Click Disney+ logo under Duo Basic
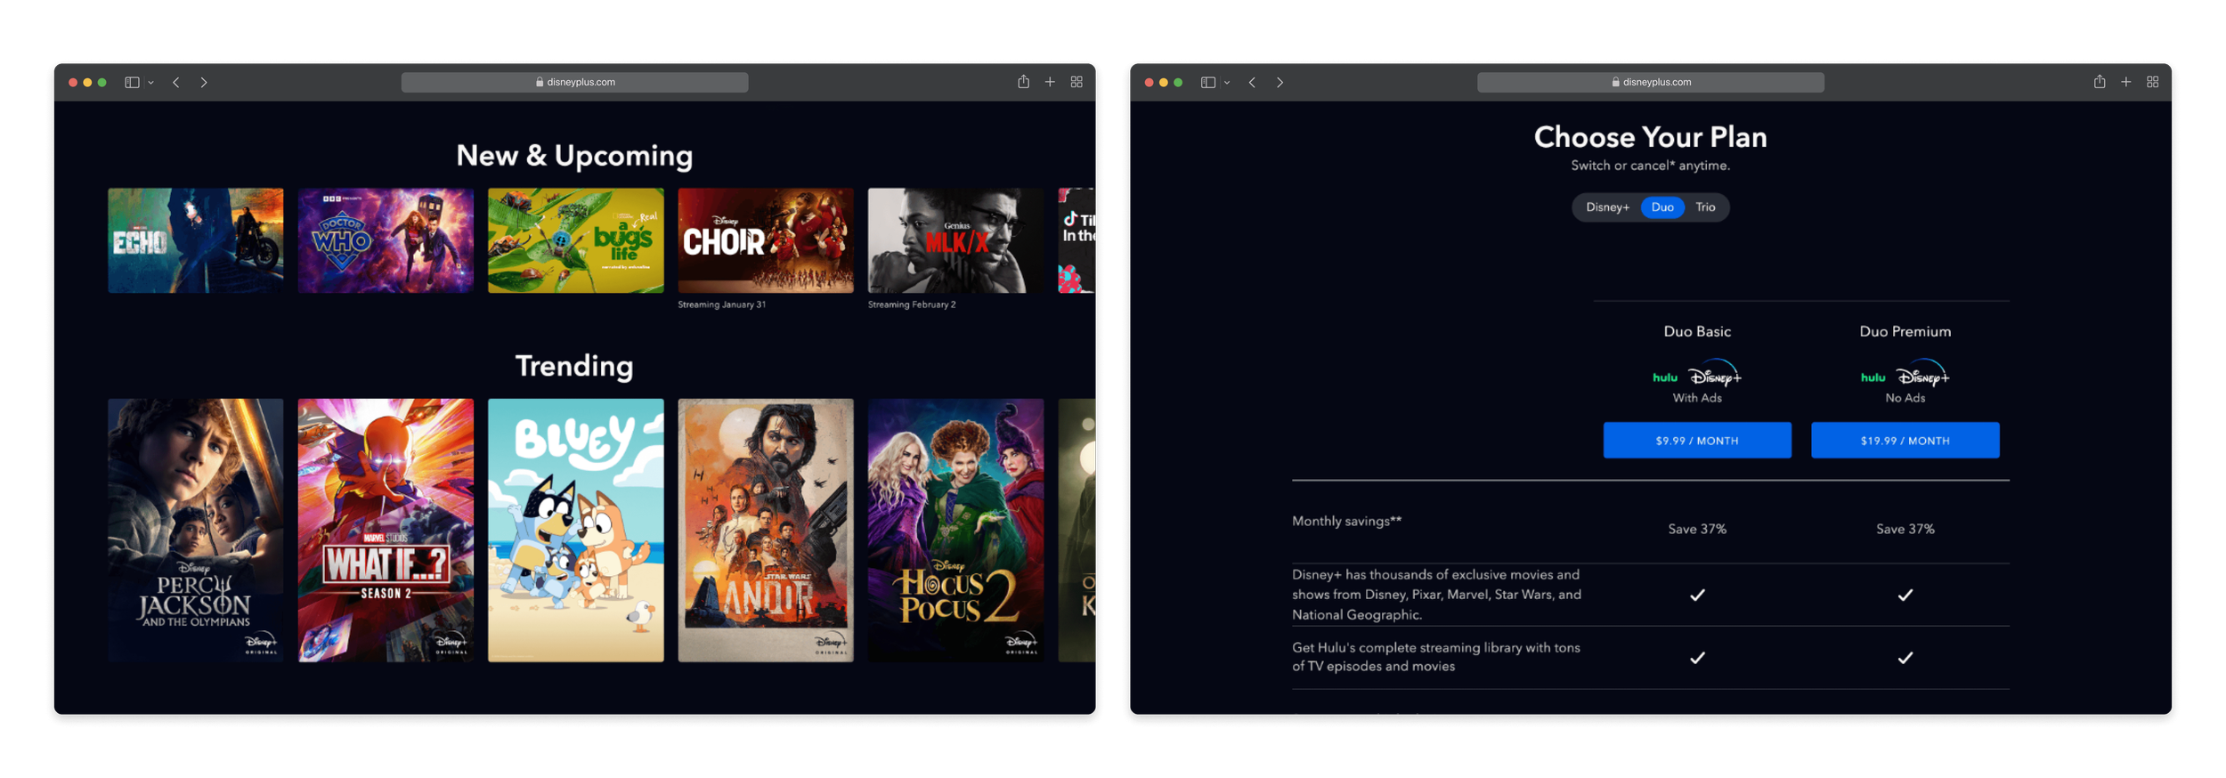This screenshot has width=2226, height=778. pos(1714,374)
